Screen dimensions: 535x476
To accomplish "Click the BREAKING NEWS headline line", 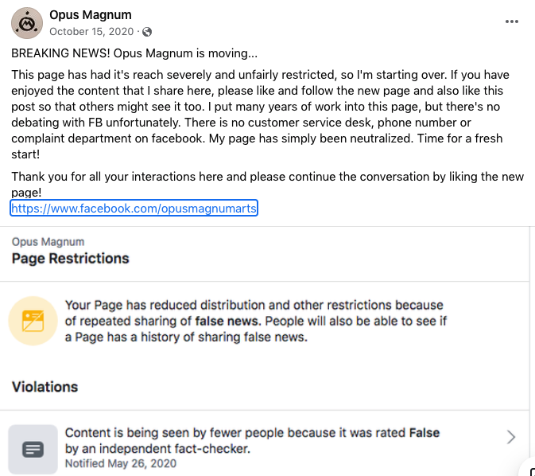I will coord(134,53).
